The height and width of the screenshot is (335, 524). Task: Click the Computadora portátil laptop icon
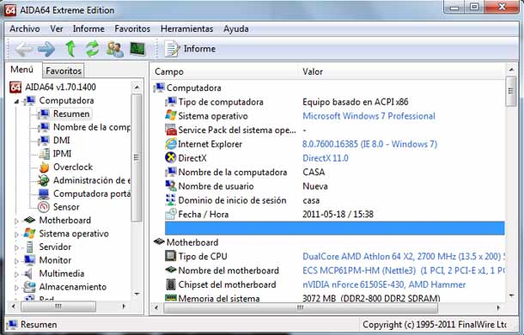[x=44, y=193]
